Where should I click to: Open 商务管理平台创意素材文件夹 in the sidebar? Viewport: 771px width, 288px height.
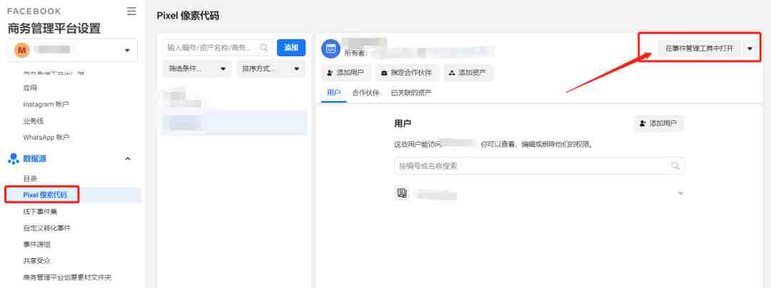[67, 277]
